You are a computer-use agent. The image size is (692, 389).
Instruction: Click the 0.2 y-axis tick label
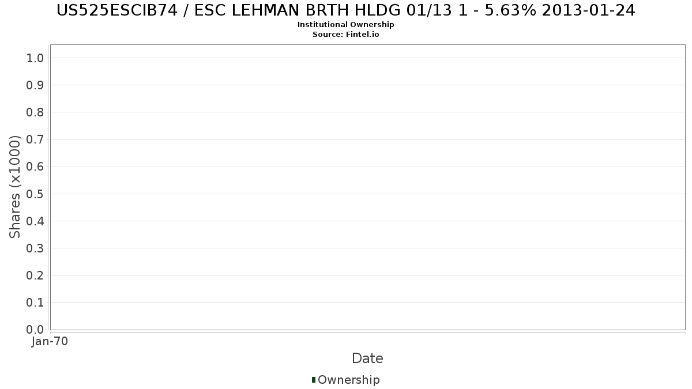[x=35, y=275]
